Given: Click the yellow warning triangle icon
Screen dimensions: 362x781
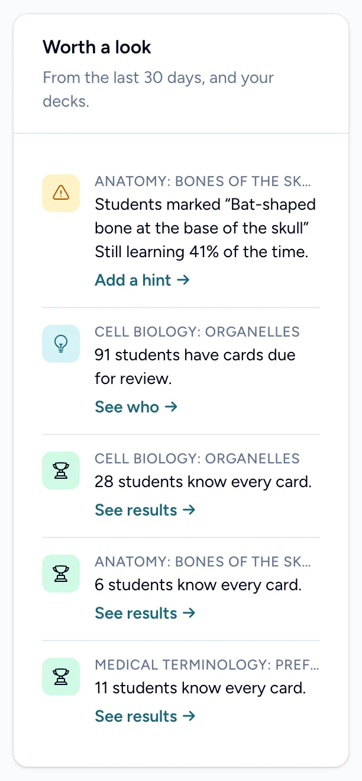Looking at the screenshot, I should click(x=61, y=193).
